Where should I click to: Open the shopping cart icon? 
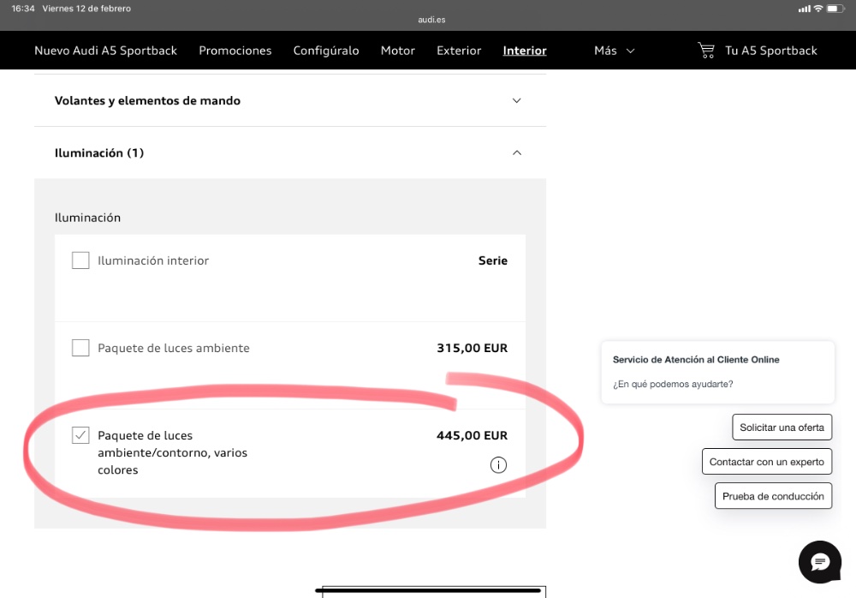point(706,51)
